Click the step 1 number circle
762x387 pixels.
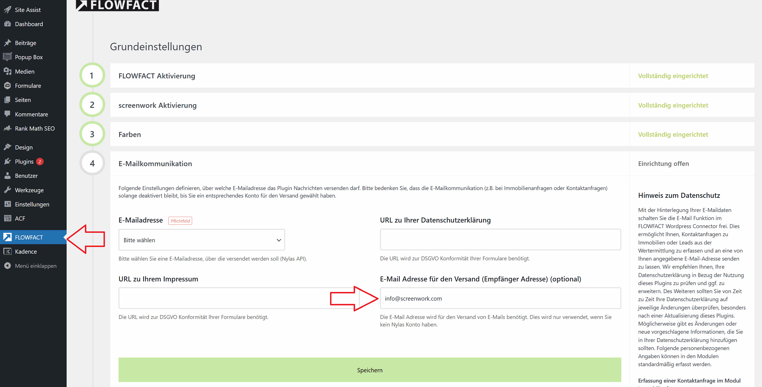pos(92,75)
